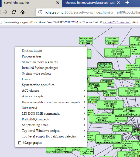Select the notepad++.exe process node
This screenshot has width=140, height=157.
[x=110, y=105]
